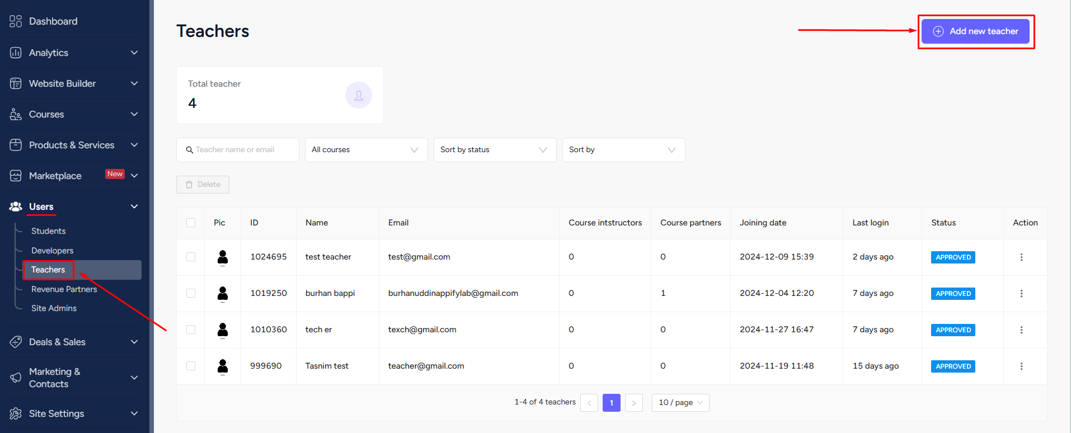This screenshot has height=433, width=1071.
Task: Click the Users people icon
Action: (16, 206)
